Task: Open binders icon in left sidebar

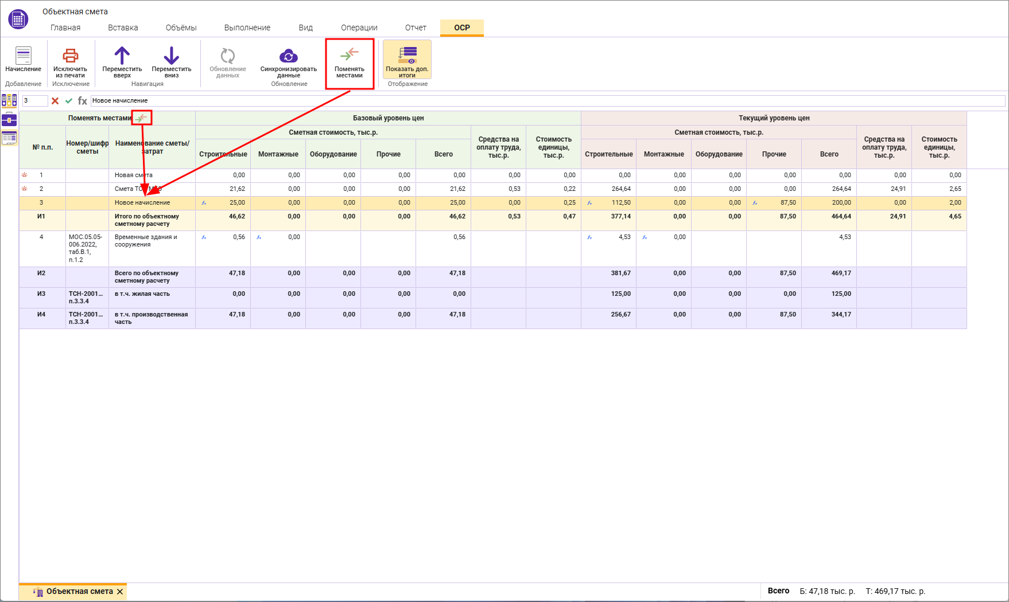Action: (9, 101)
